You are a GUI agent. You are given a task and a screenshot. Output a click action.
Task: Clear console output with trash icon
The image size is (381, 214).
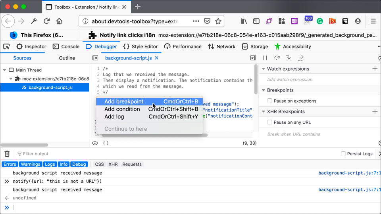click(x=7, y=154)
